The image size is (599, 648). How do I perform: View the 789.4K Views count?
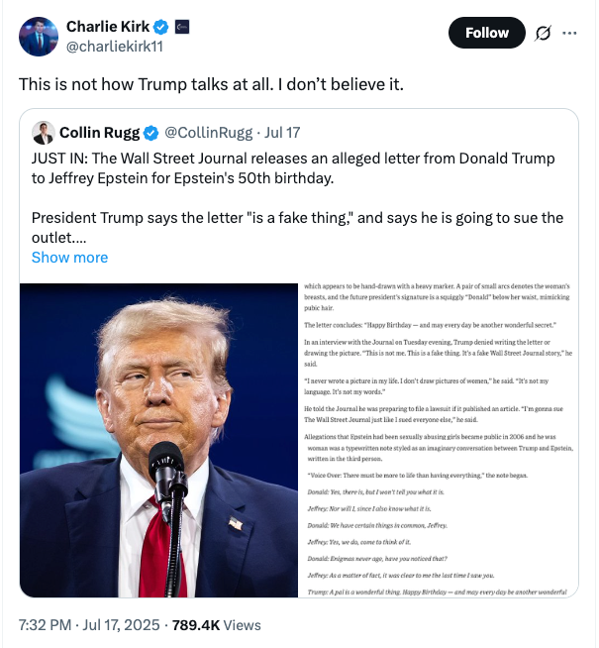click(x=216, y=625)
